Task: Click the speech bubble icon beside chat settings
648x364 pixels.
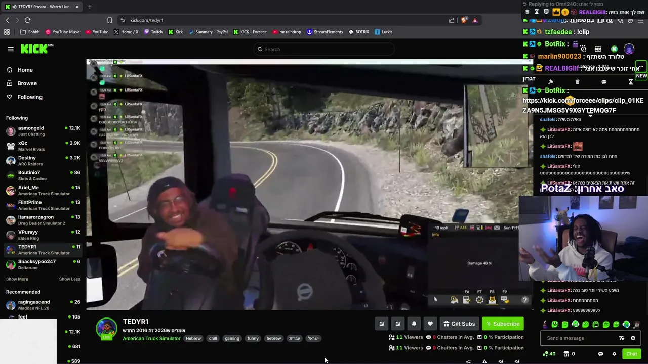Action: 600,354
